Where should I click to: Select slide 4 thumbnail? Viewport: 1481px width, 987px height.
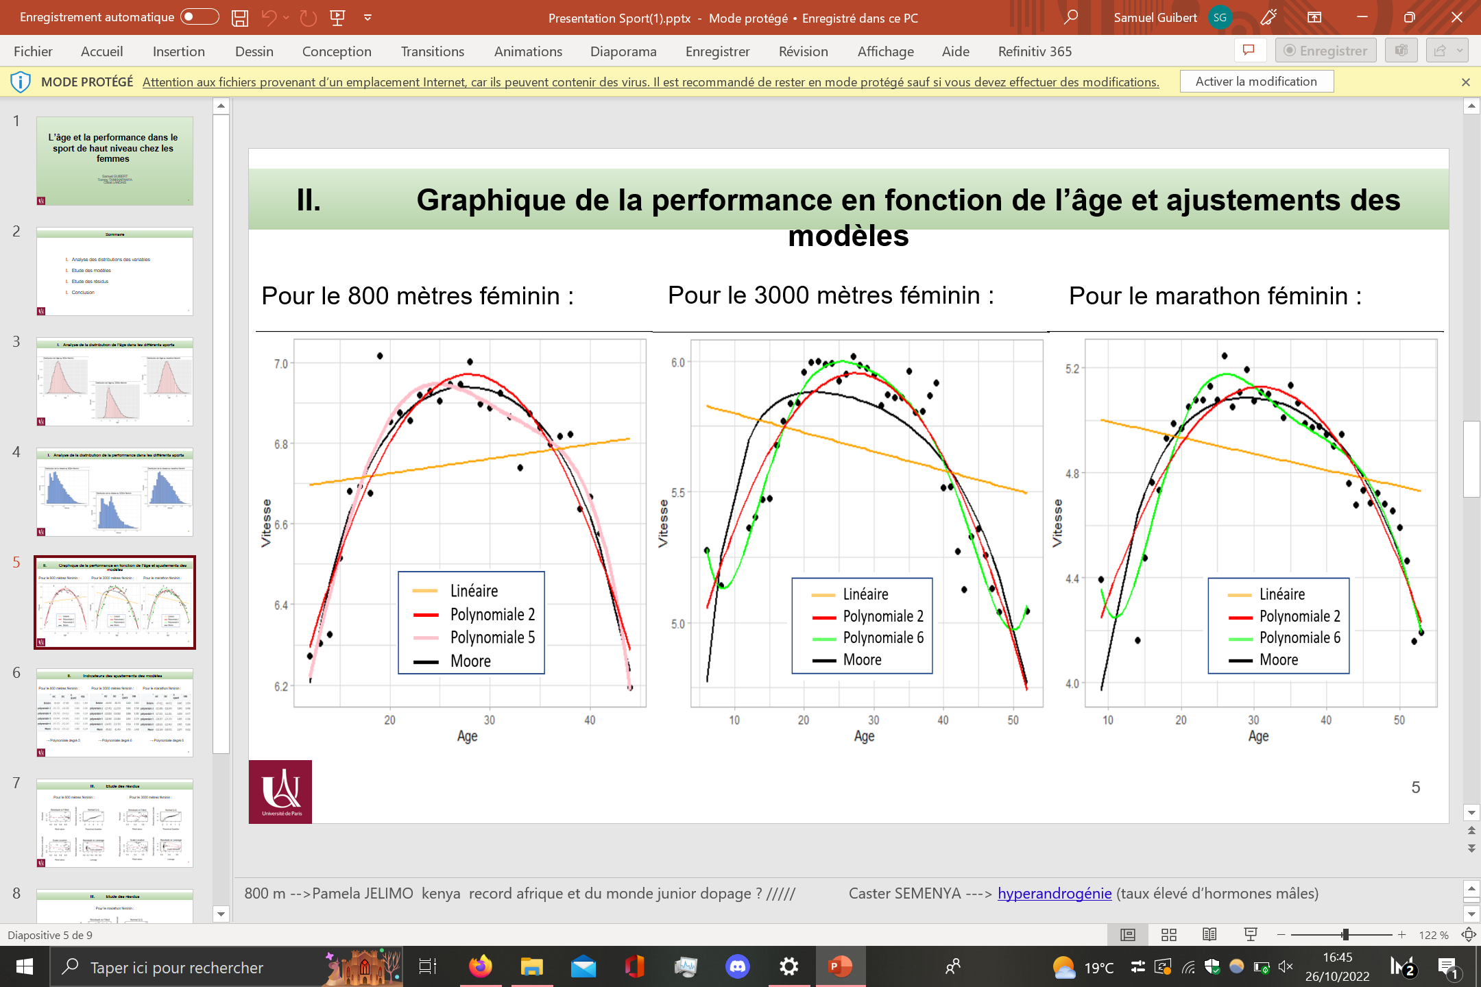pyautogui.click(x=115, y=492)
